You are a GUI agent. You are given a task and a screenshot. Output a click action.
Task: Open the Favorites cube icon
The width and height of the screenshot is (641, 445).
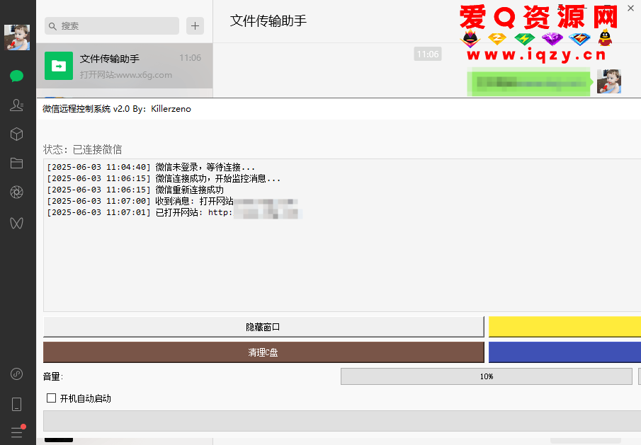click(17, 134)
